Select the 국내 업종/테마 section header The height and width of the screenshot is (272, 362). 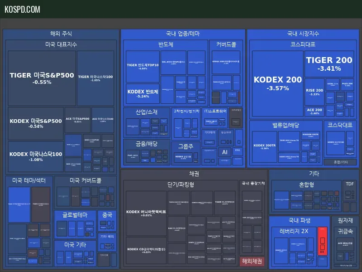183,34
